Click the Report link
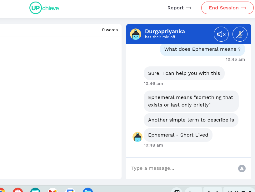Screen dimensions: 255x192 point(179,8)
